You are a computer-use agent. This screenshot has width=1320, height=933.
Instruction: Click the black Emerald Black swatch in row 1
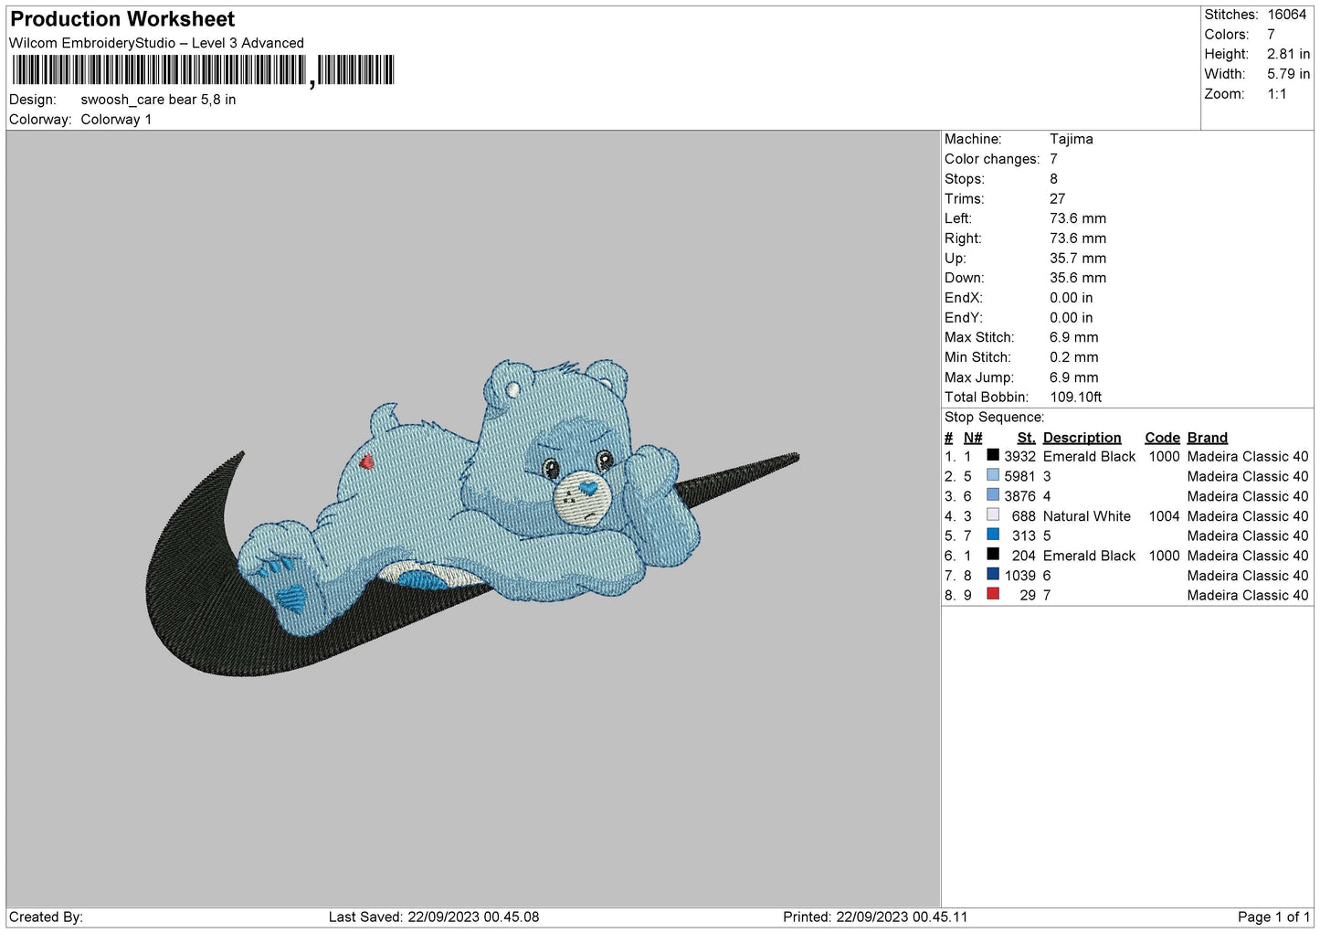click(992, 455)
